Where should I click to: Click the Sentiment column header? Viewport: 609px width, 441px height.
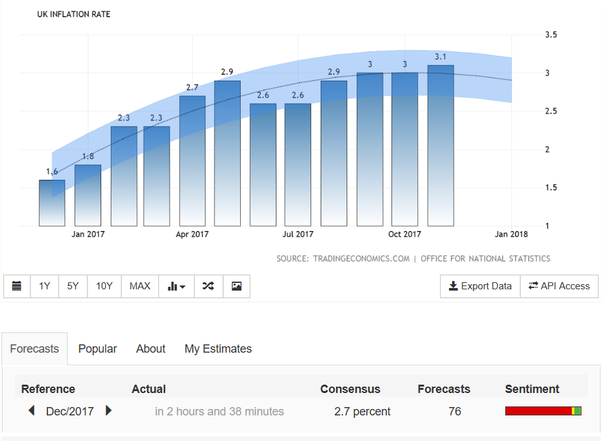click(532, 389)
